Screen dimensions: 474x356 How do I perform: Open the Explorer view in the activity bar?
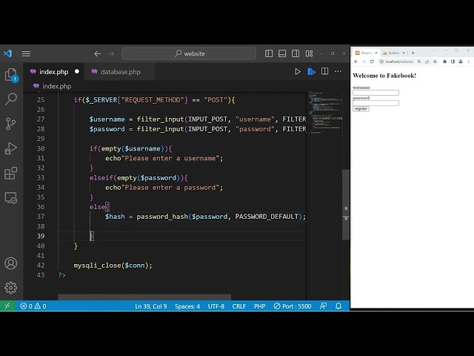(x=11, y=74)
